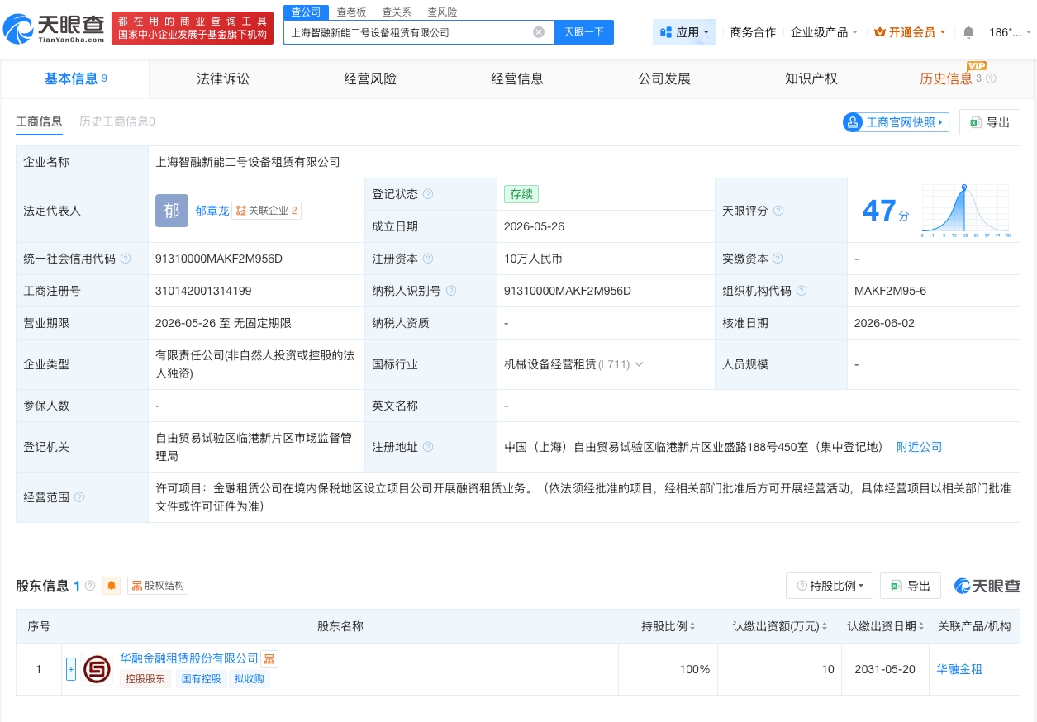
Task: Click the help icon next to 统一社会信用代码
Action: click(x=126, y=259)
